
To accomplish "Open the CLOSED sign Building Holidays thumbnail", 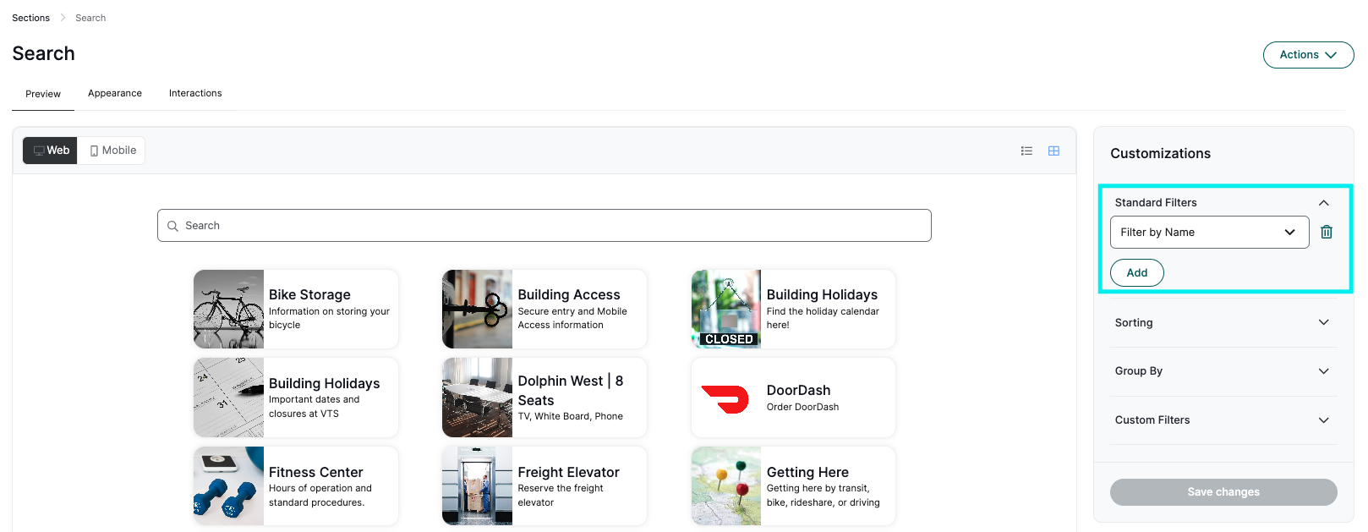I will [x=726, y=309].
